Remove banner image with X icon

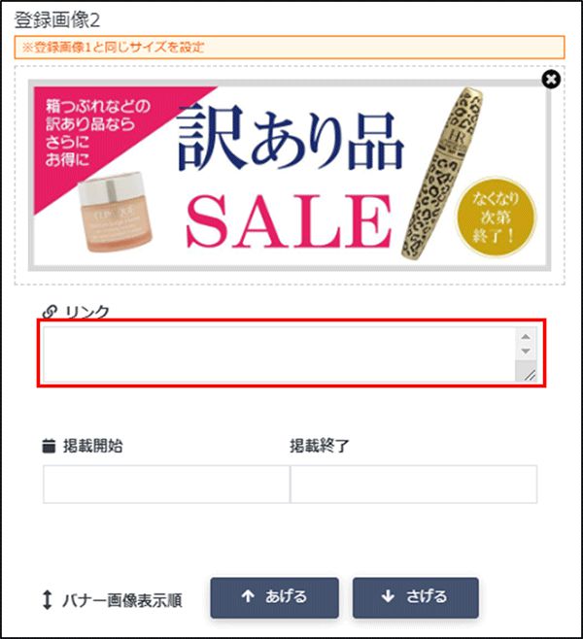pyautogui.click(x=551, y=79)
